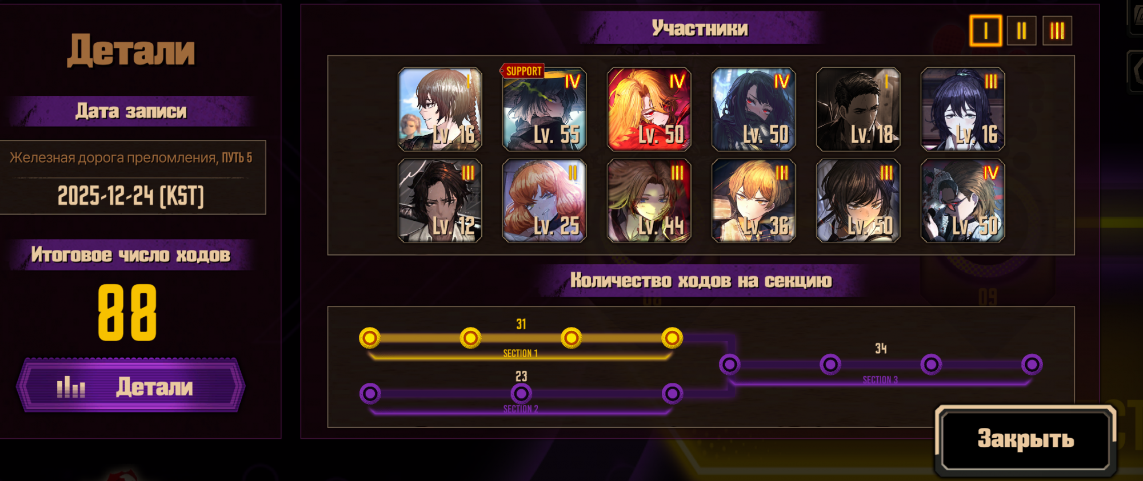
Task: Click the record date 2025-12-24 (KST) field
Action: point(130,196)
